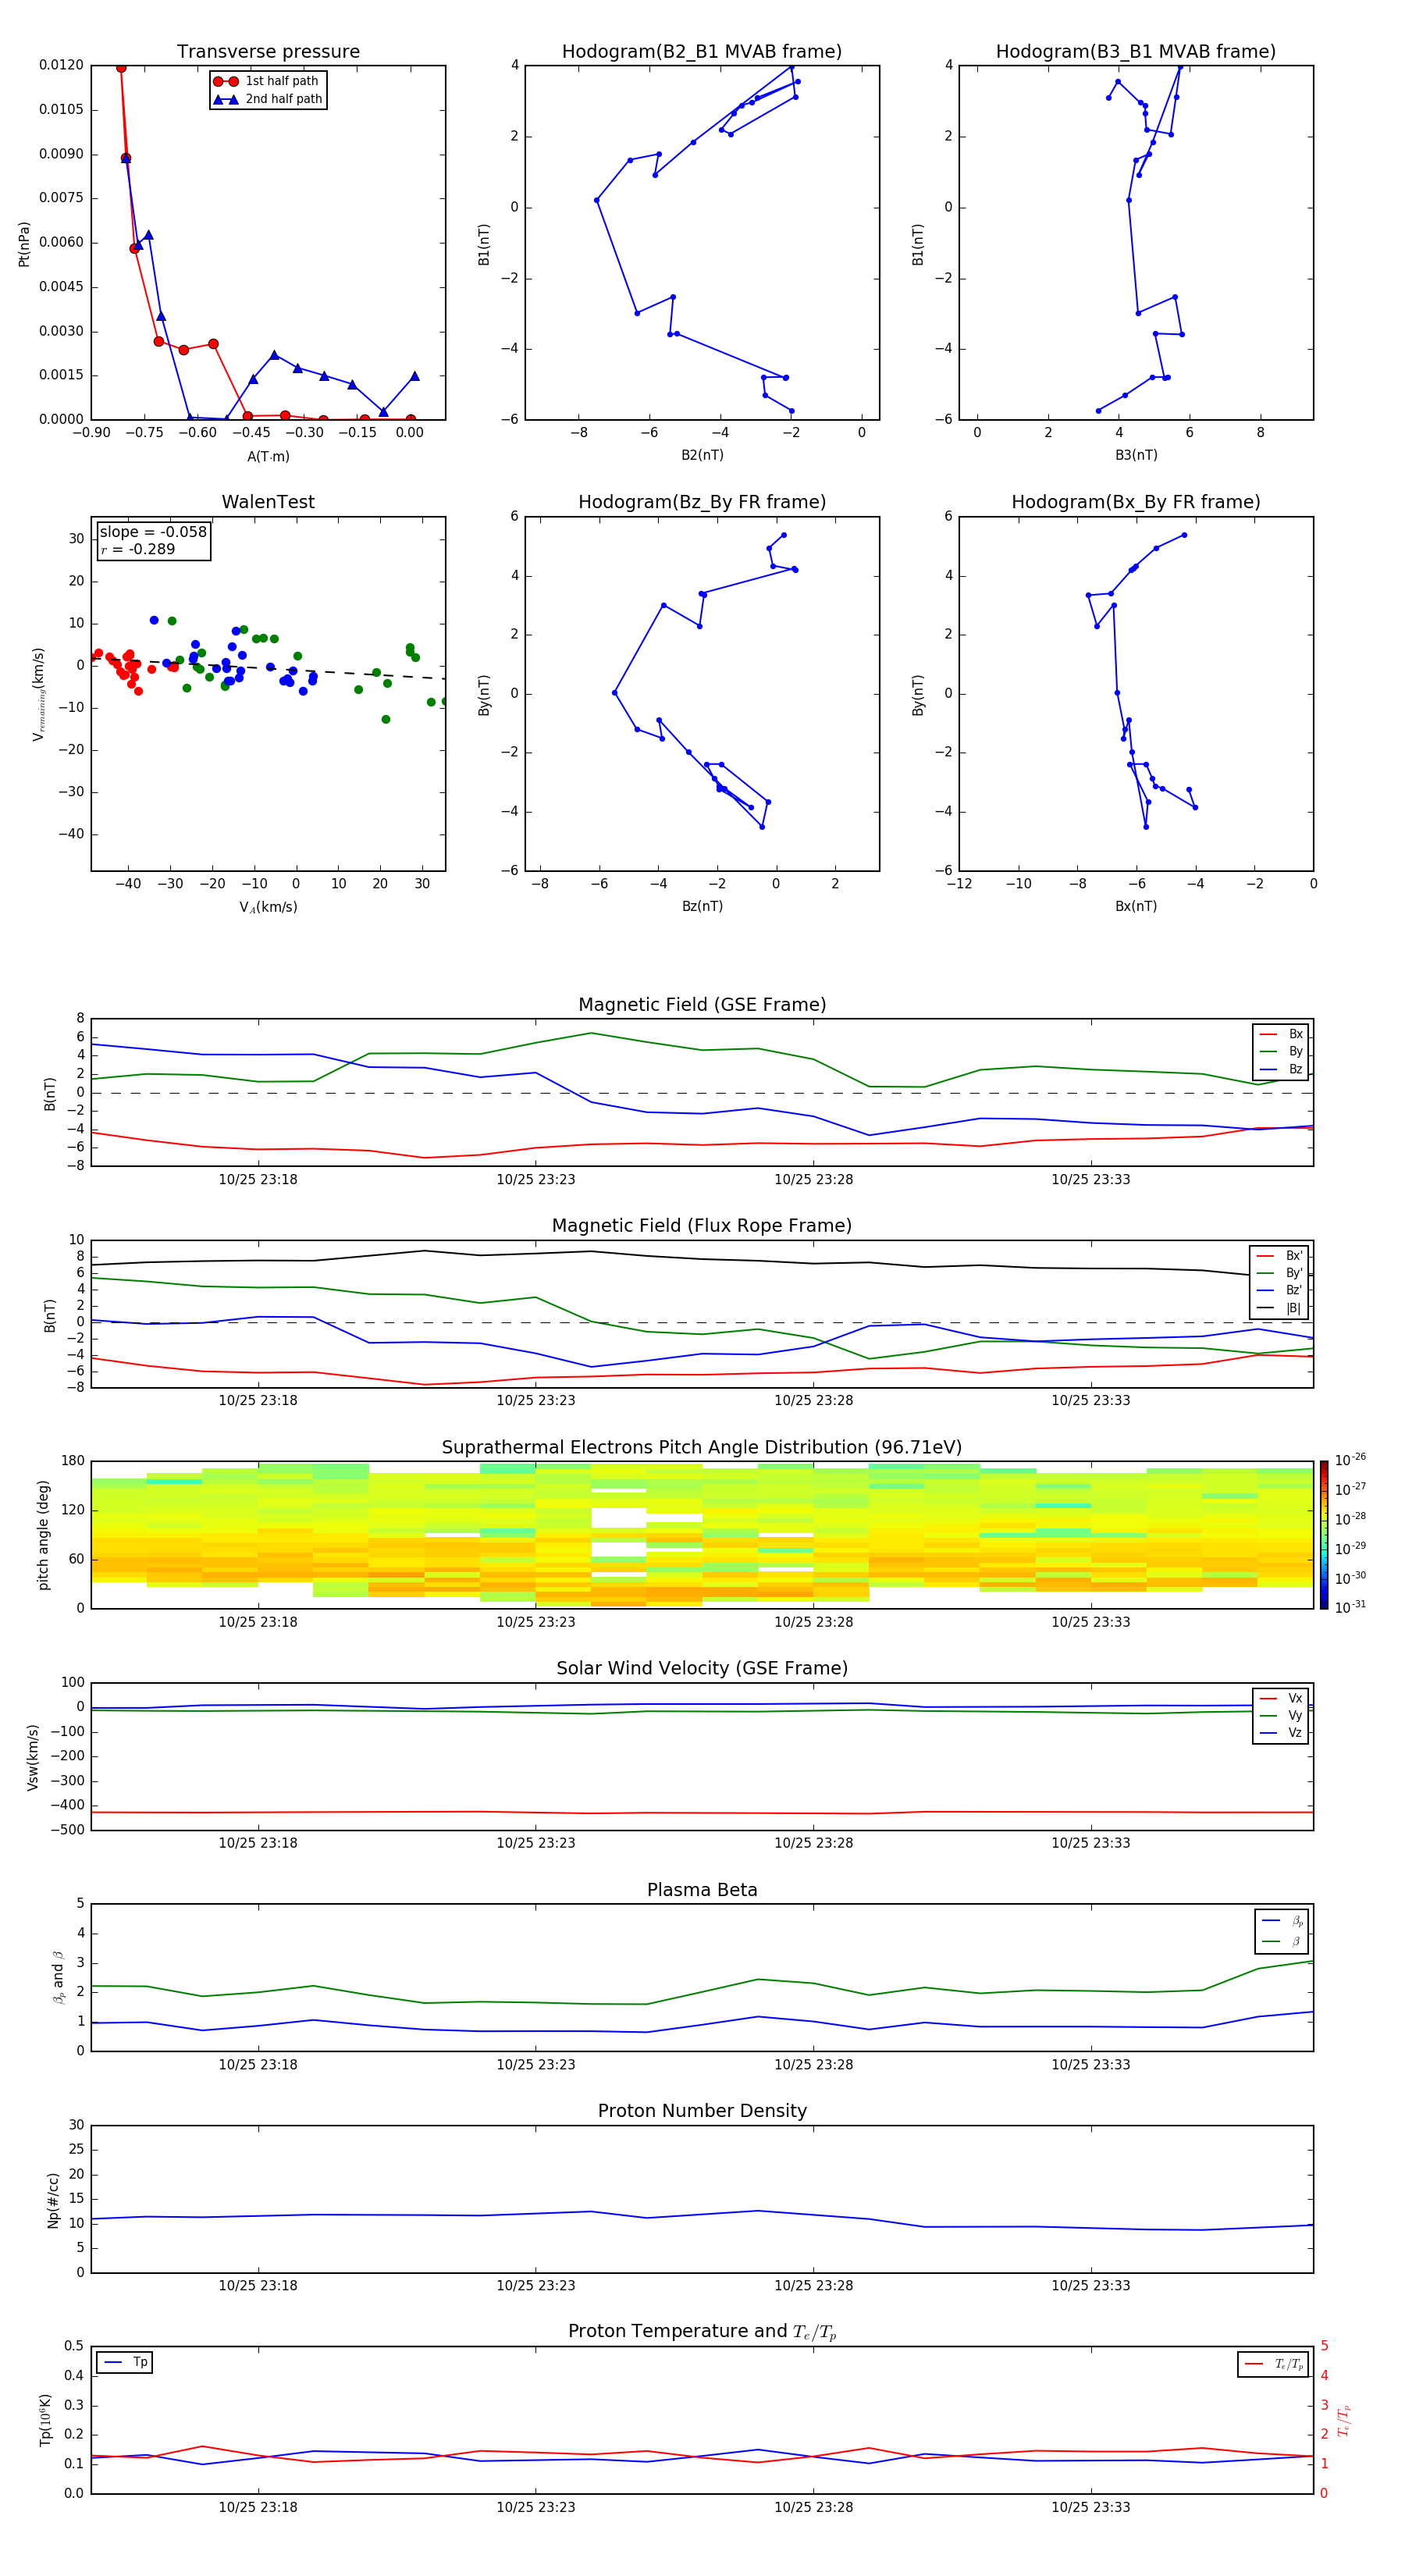Screen dimensions: 1405x2576
Task: Click the Np(#/cc) y-axis label
Action: [x=53, y=2200]
